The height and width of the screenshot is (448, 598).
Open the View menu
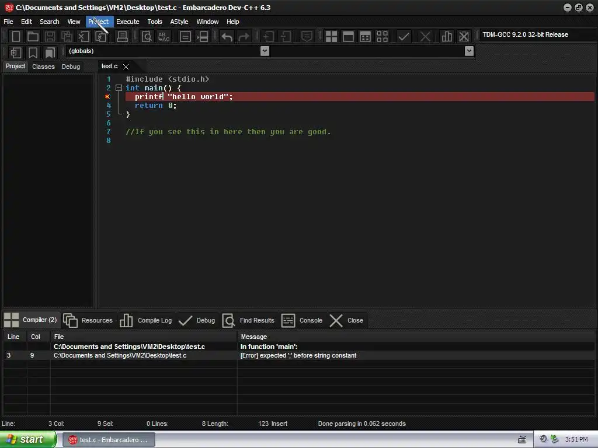click(x=74, y=22)
